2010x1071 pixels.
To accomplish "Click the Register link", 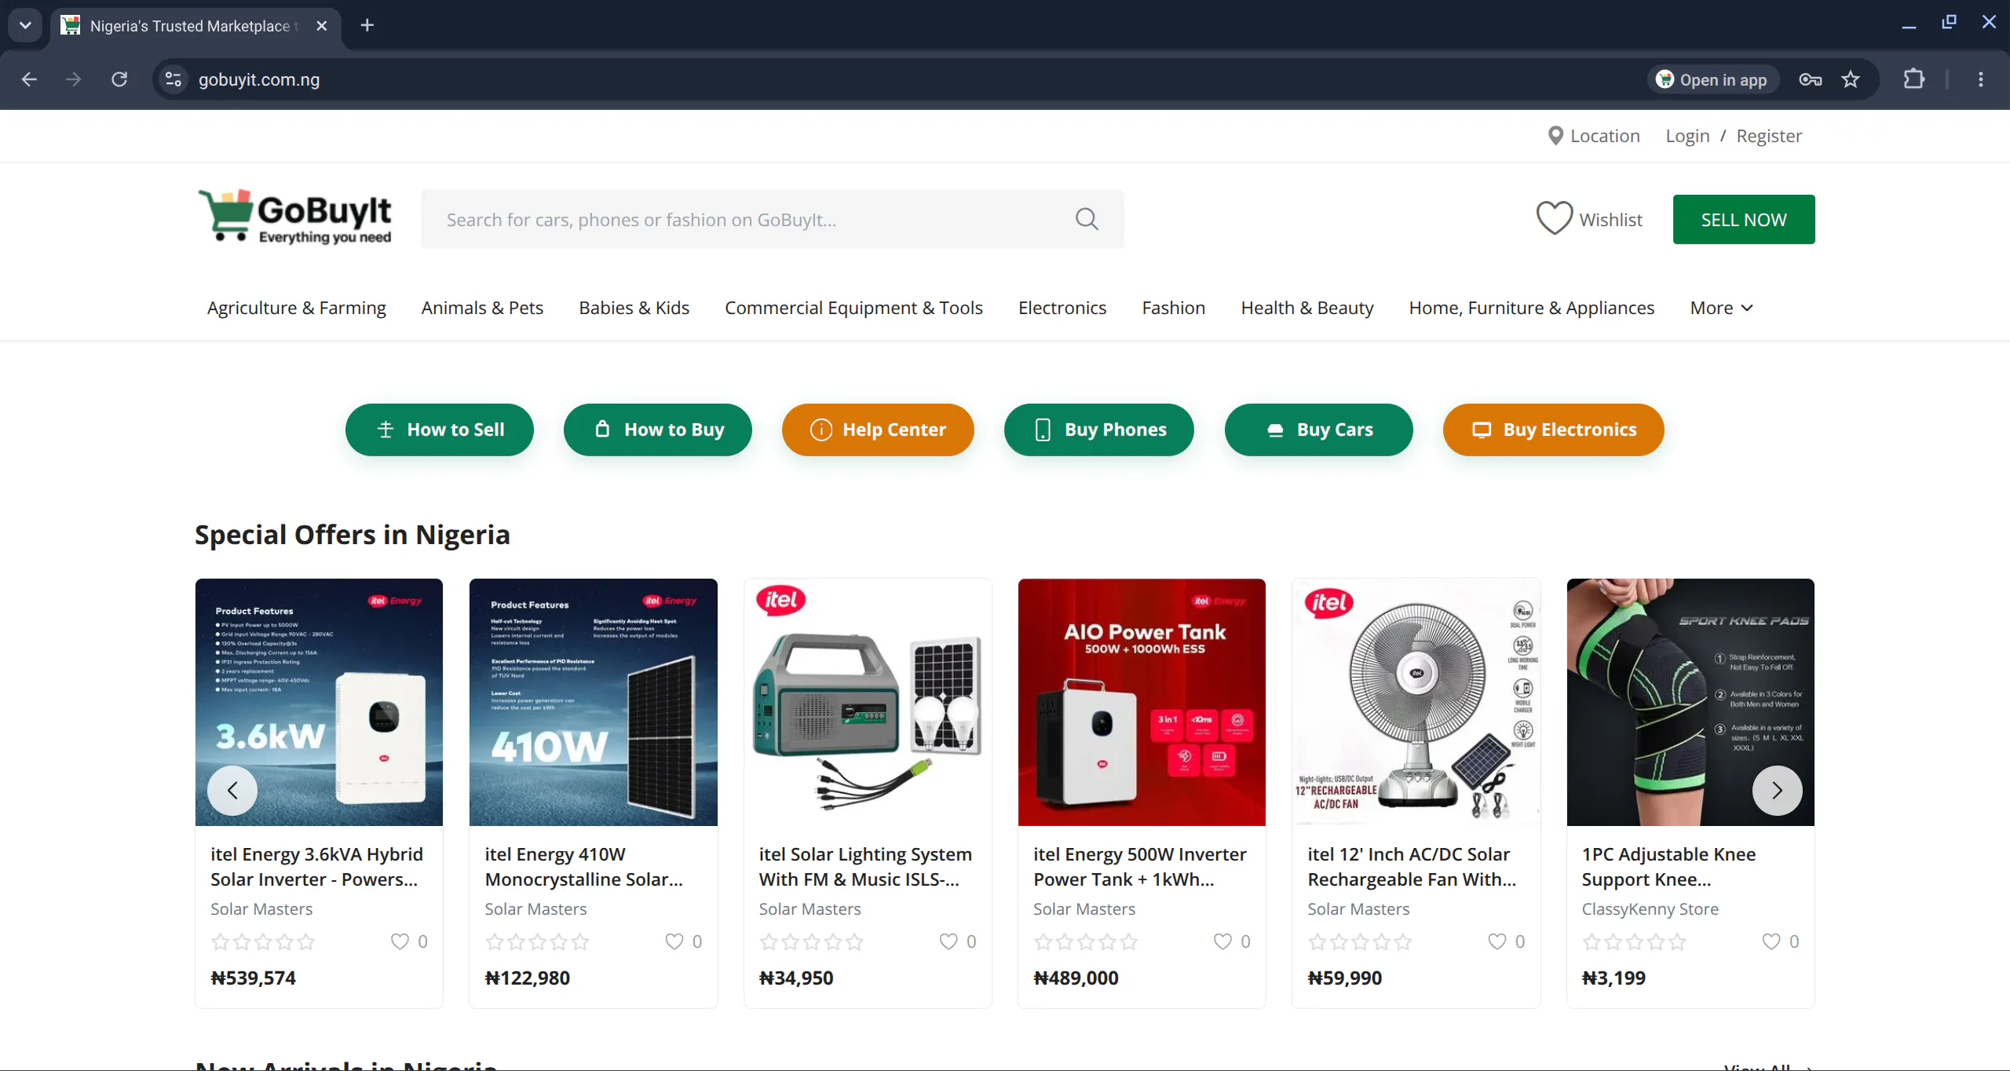I will [x=1769, y=136].
